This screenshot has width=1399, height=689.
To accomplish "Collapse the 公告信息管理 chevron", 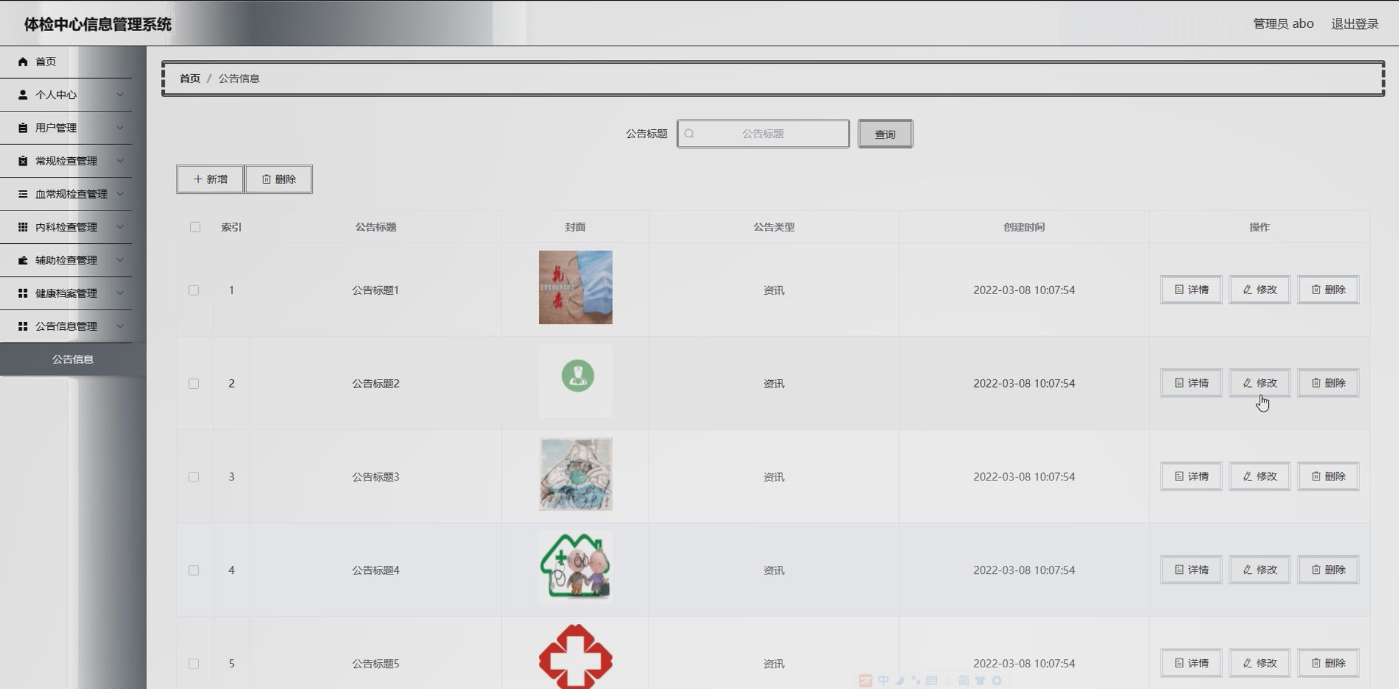I will pyautogui.click(x=120, y=326).
